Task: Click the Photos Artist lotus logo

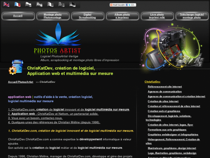Action: coord(58,38)
